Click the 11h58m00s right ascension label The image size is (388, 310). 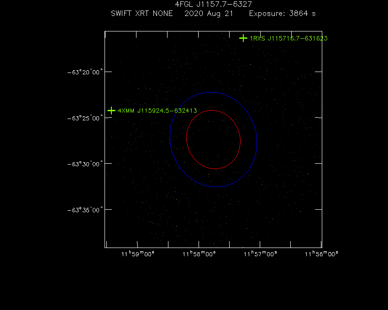(x=199, y=254)
